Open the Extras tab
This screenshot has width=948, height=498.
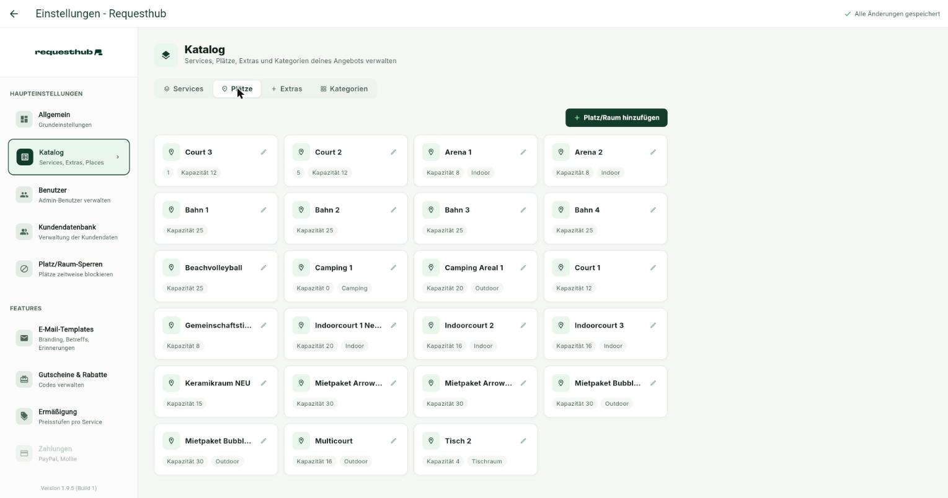click(x=286, y=89)
